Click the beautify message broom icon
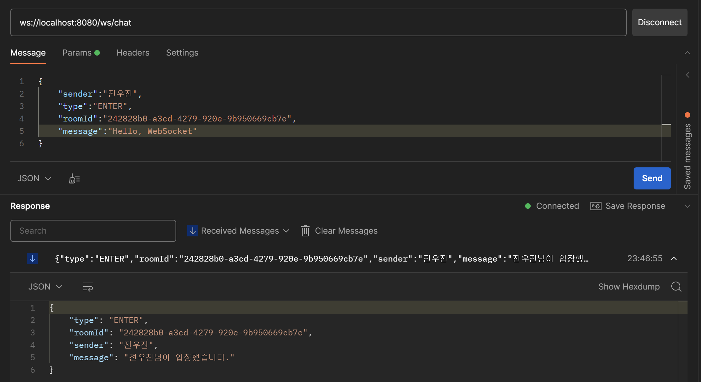 (x=74, y=178)
